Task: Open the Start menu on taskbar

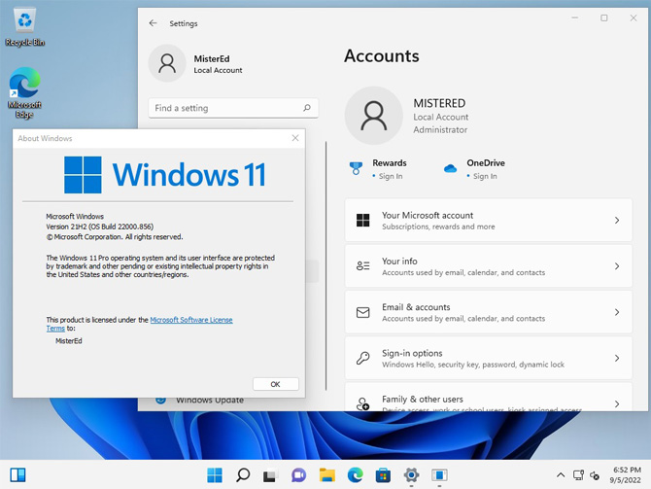Action: click(x=215, y=475)
